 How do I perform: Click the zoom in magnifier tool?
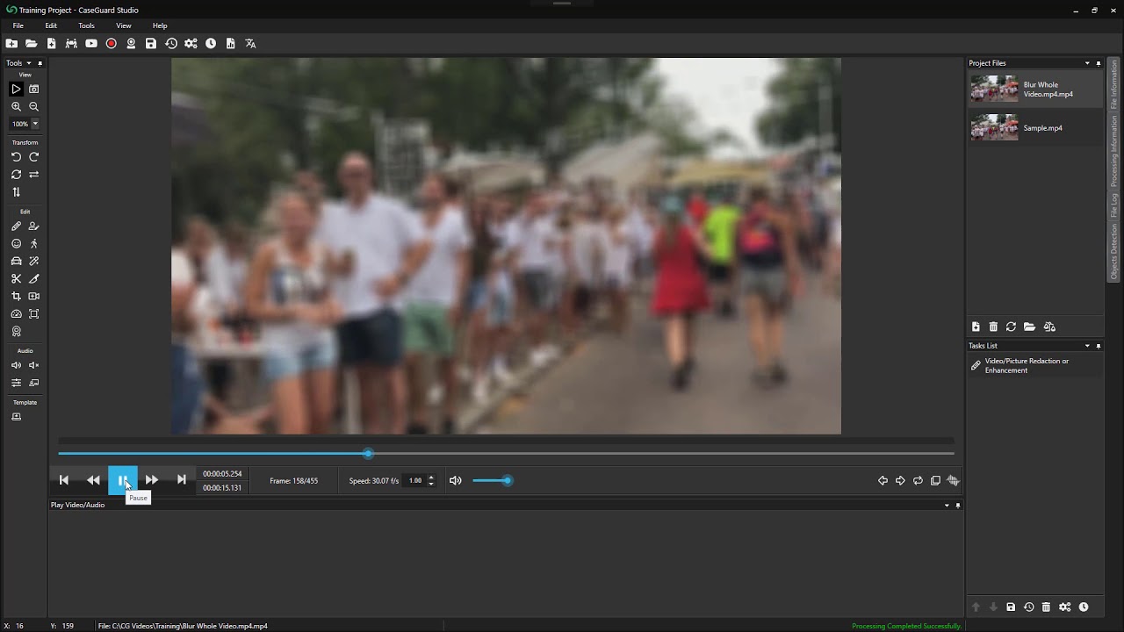tap(16, 106)
